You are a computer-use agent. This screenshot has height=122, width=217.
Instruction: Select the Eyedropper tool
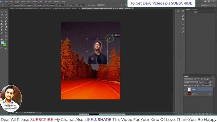pos(6,18)
